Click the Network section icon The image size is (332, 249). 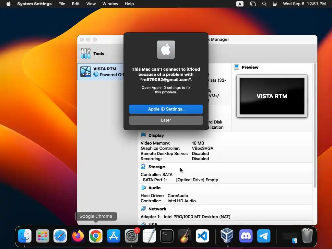pos(143,209)
